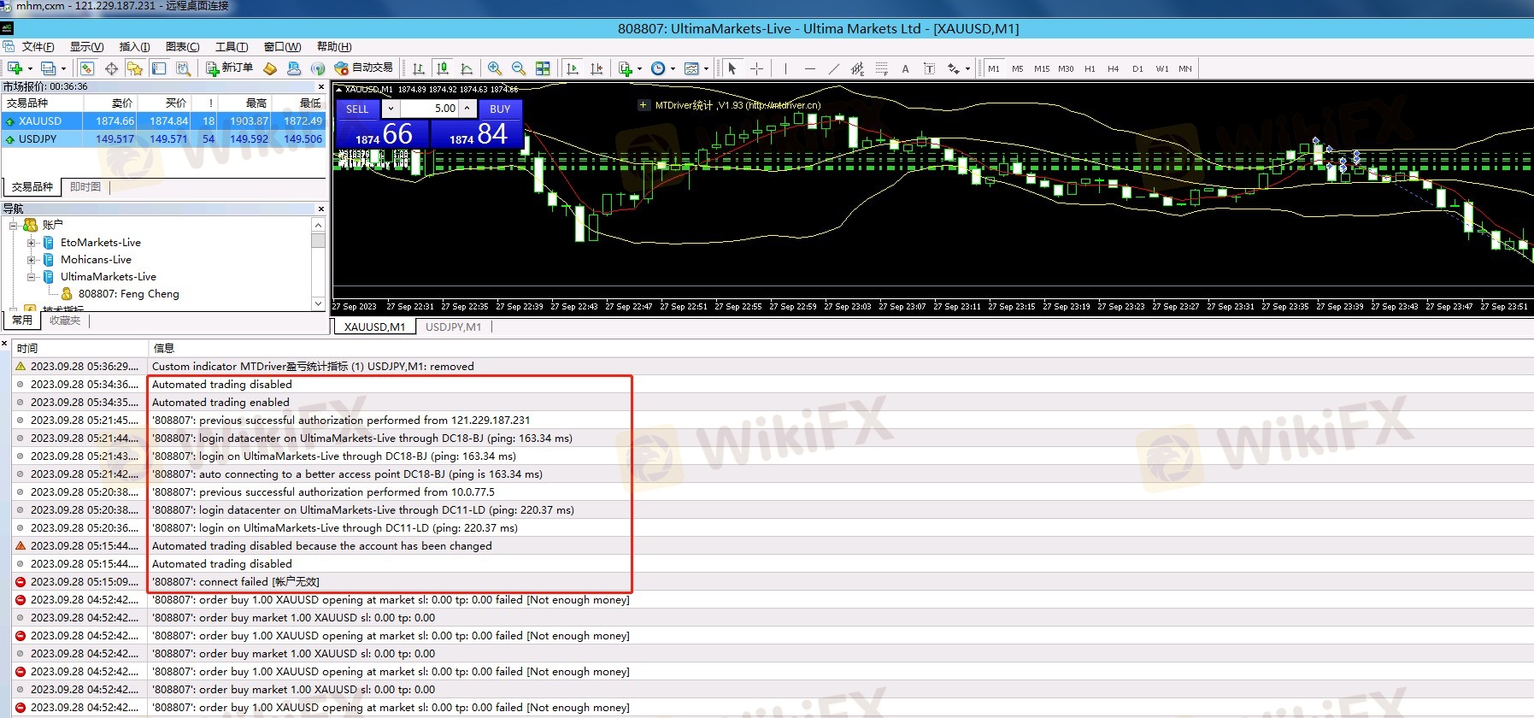Toggle the Data Window crosshair icon
The height and width of the screenshot is (718, 1534).
click(x=111, y=68)
